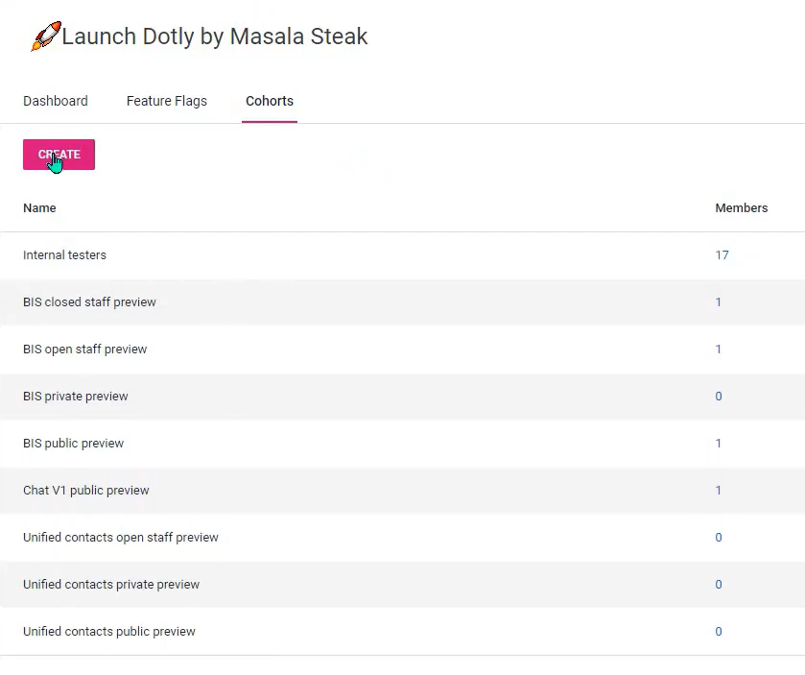Image resolution: width=805 pixels, height=675 pixels.
Task: Click BIS closed staff preview member count
Action: pos(718,302)
